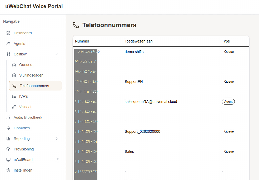Click the Opnames microphone icon

coord(8,128)
